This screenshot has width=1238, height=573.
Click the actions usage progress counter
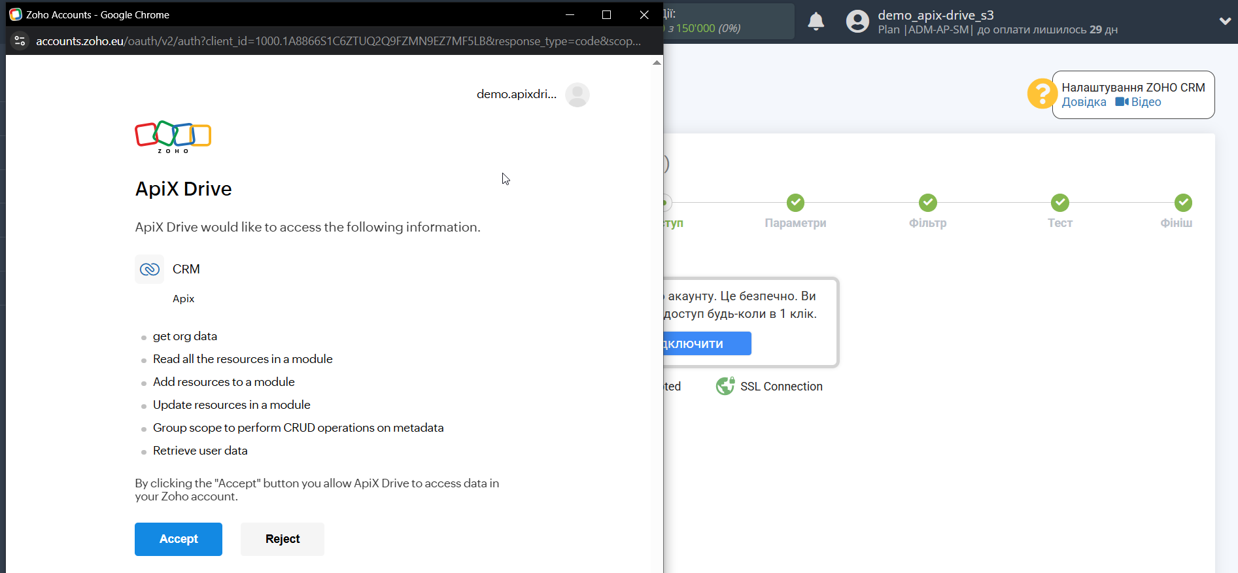coord(702,28)
